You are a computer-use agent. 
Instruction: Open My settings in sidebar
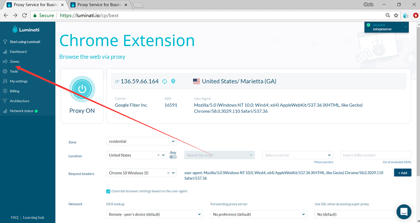click(x=19, y=81)
